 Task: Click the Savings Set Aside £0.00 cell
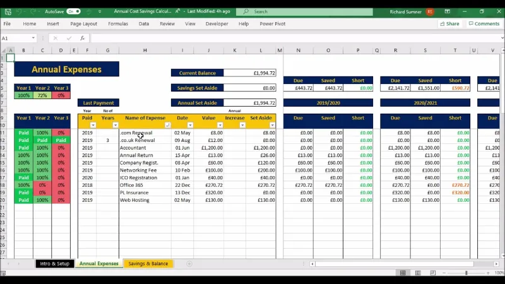coord(249,88)
